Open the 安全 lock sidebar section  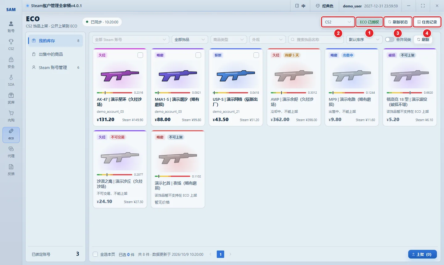tap(11, 62)
